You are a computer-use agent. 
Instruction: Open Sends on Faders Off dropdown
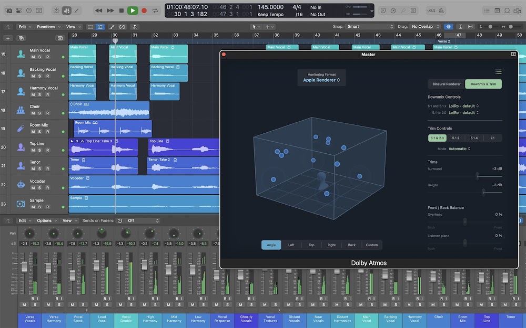point(143,220)
